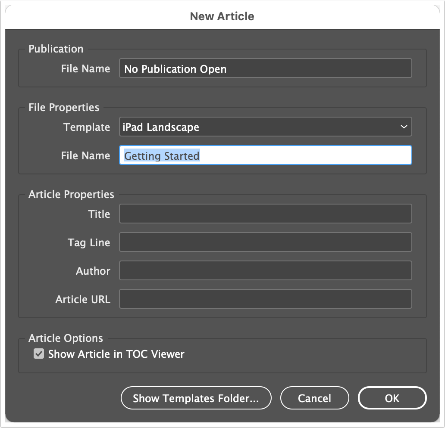Click the Template field label

[x=87, y=127]
